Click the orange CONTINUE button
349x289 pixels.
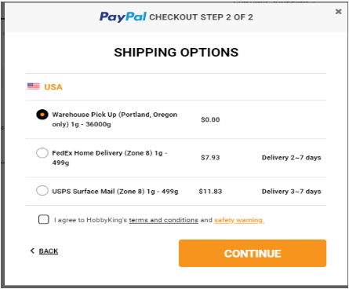(x=253, y=254)
